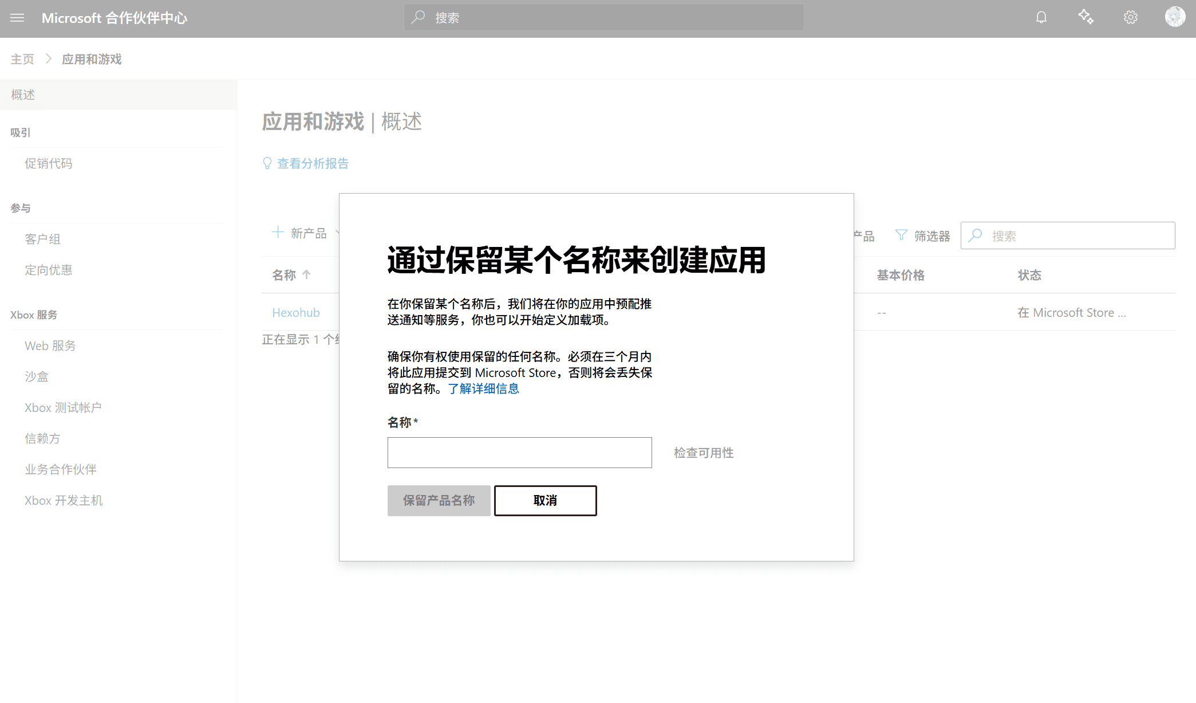Open the Copilot sparkle icon
1196x703 pixels.
[x=1086, y=17]
